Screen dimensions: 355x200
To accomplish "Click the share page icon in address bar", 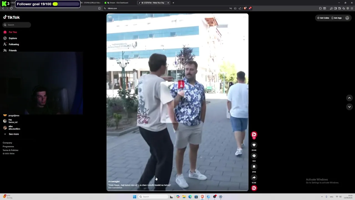I will [x=240, y=8].
